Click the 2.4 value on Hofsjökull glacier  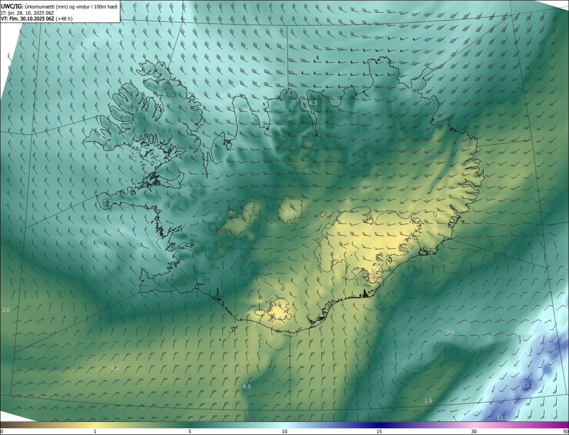pyautogui.click(x=289, y=213)
